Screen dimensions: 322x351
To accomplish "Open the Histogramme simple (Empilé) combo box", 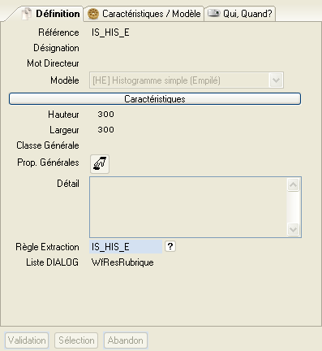I will pos(187,80).
